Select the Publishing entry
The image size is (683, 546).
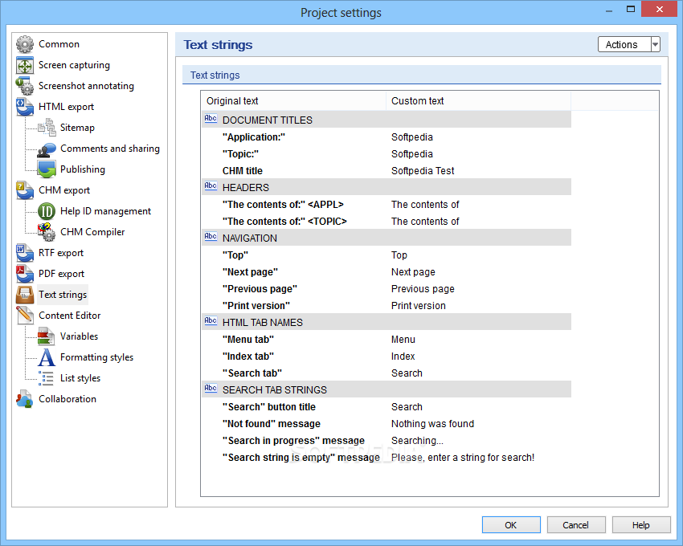coord(83,169)
